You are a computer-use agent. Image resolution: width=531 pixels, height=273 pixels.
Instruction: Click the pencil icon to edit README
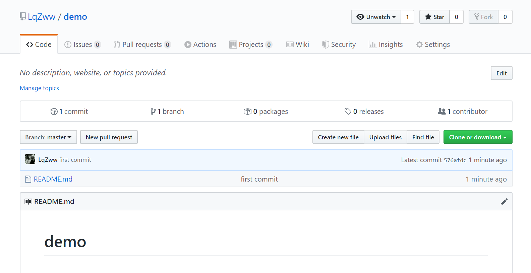(504, 202)
